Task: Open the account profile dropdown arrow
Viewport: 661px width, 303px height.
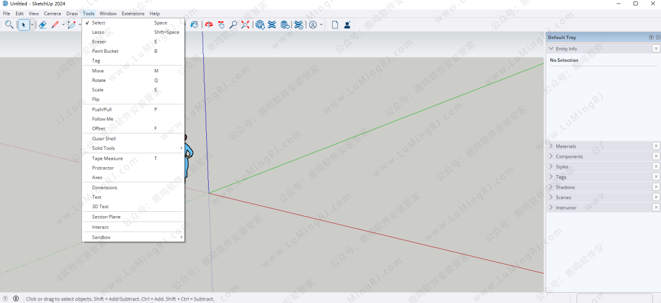Action: (321, 25)
